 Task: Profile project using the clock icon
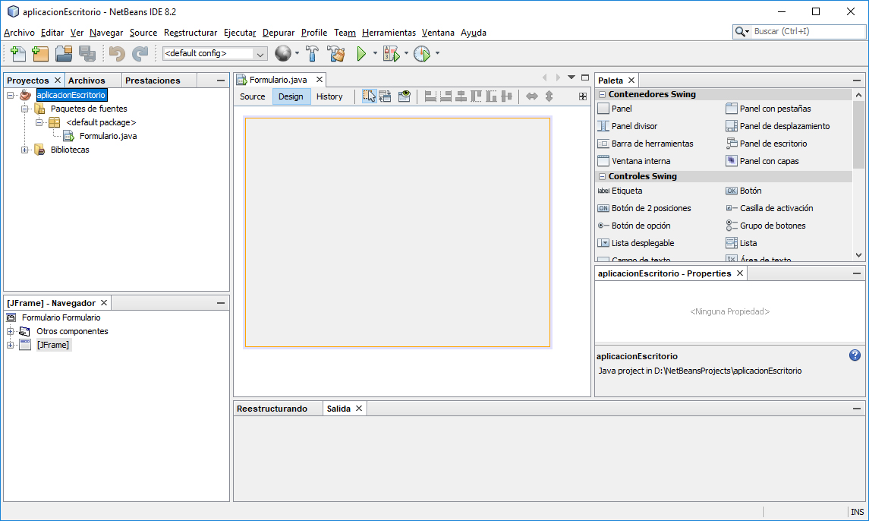point(422,53)
